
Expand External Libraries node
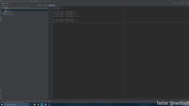(x=3, y=13)
